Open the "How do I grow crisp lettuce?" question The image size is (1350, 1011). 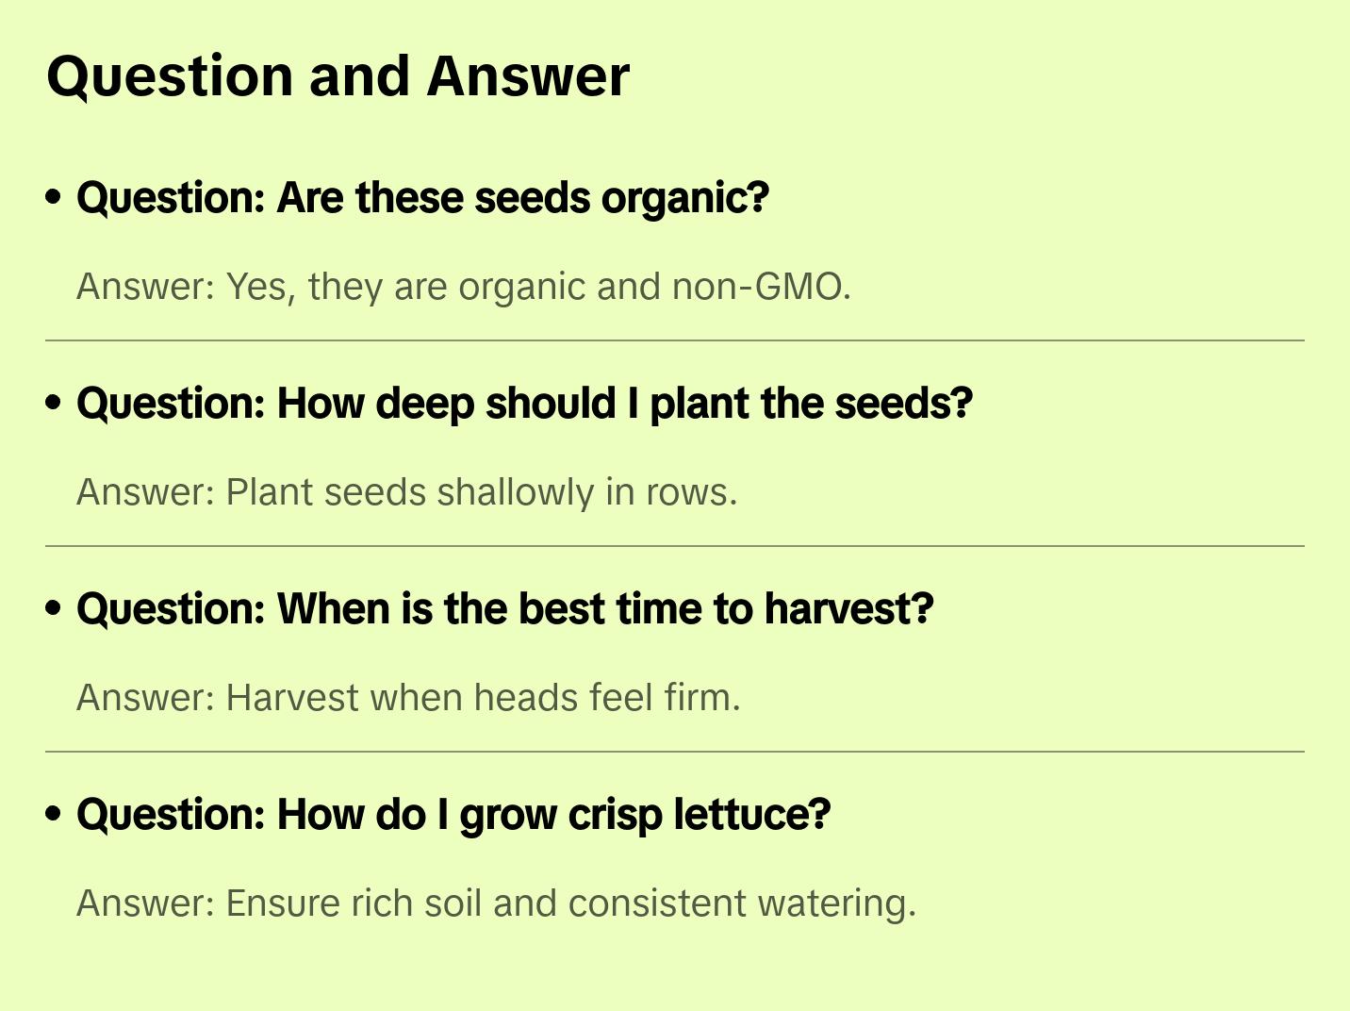coord(453,815)
